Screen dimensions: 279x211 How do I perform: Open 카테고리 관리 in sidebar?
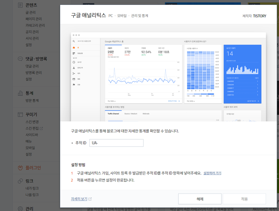click(x=35, y=25)
